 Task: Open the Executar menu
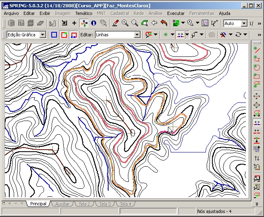pos(176,13)
